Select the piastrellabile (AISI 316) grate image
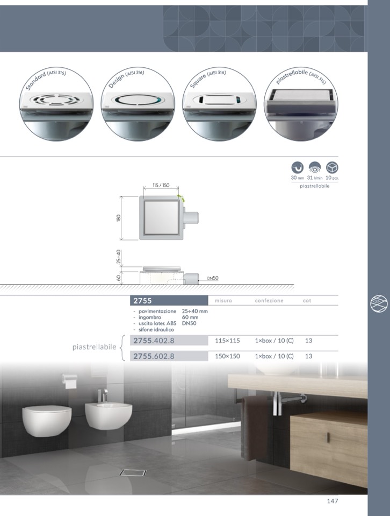Image resolution: width=390 pixels, height=516 pixels. tap(300, 105)
